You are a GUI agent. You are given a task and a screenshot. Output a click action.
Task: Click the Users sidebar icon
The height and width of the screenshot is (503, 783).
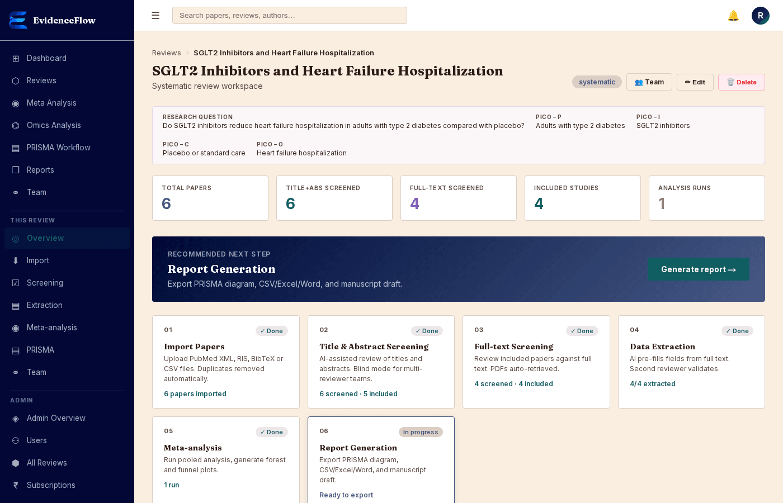pyautogui.click(x=16, y=440)
